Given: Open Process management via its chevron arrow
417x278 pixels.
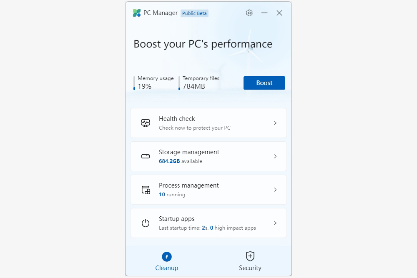Looking at the screenshot, I should tap(275, 190).
